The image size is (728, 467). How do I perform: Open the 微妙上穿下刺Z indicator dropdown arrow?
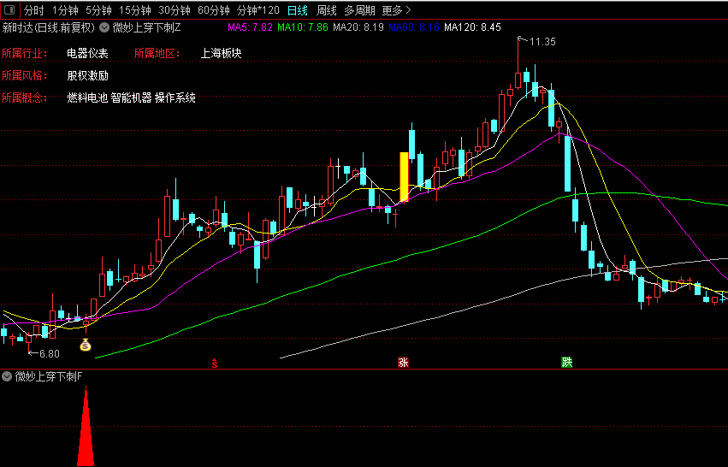click(104, 27)
